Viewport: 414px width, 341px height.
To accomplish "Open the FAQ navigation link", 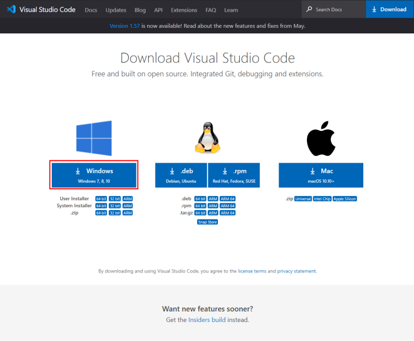I will tap(211, 10).
